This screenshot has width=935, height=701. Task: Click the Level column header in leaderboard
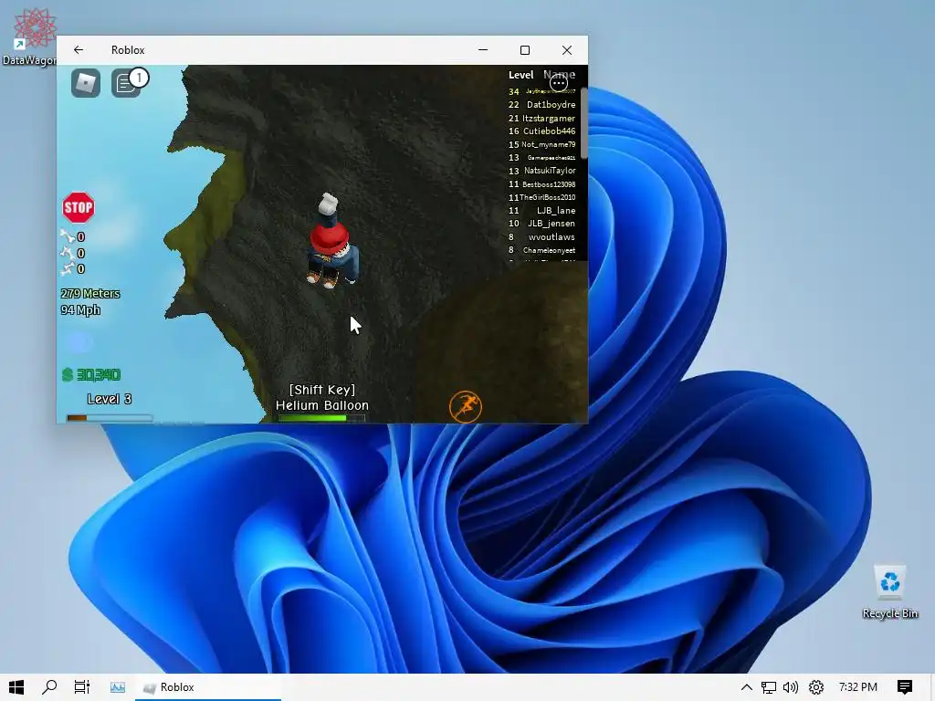tap(520, 75)
